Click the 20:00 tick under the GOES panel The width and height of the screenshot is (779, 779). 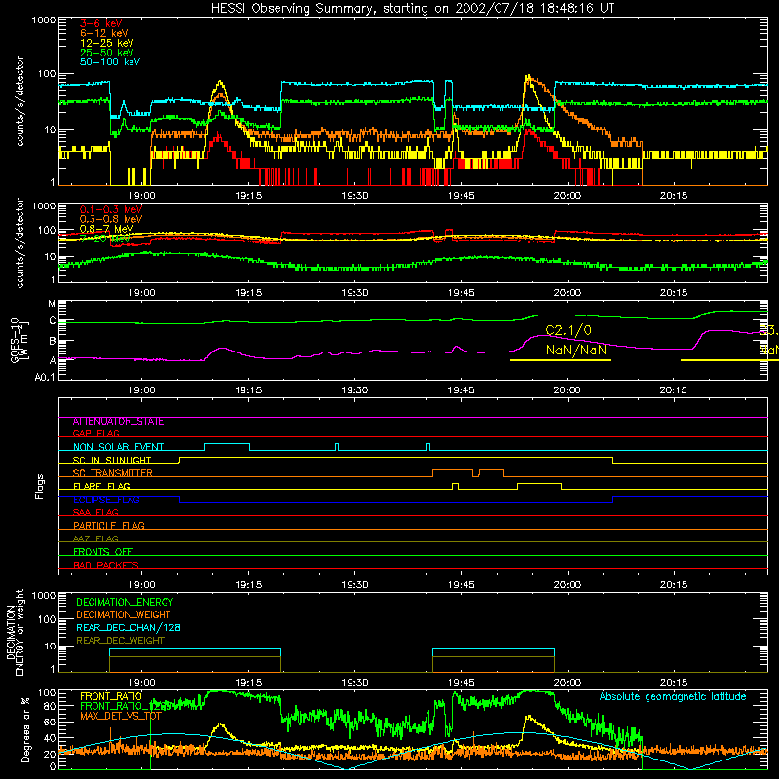[568, 390]
